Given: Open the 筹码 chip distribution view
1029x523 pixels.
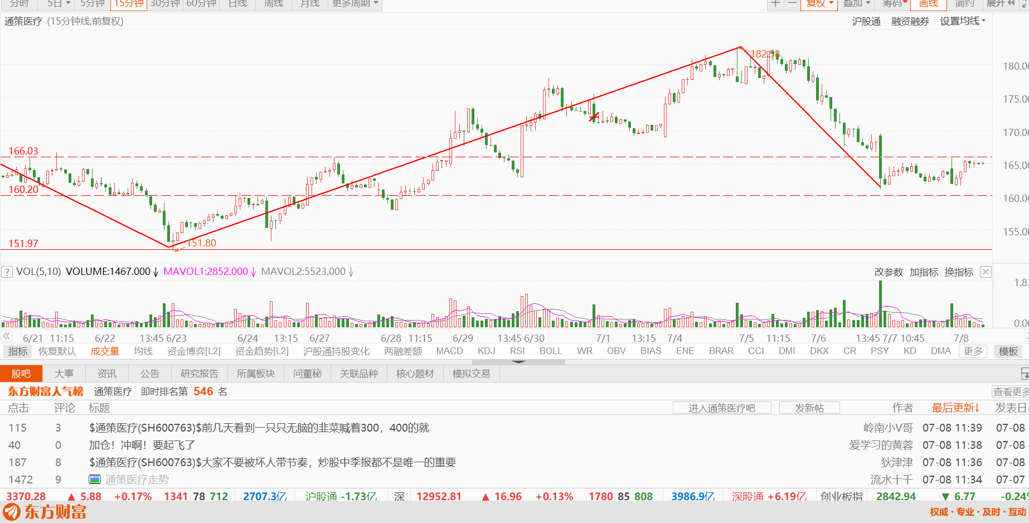Looking at the screenshot, I should click(894, 3).
